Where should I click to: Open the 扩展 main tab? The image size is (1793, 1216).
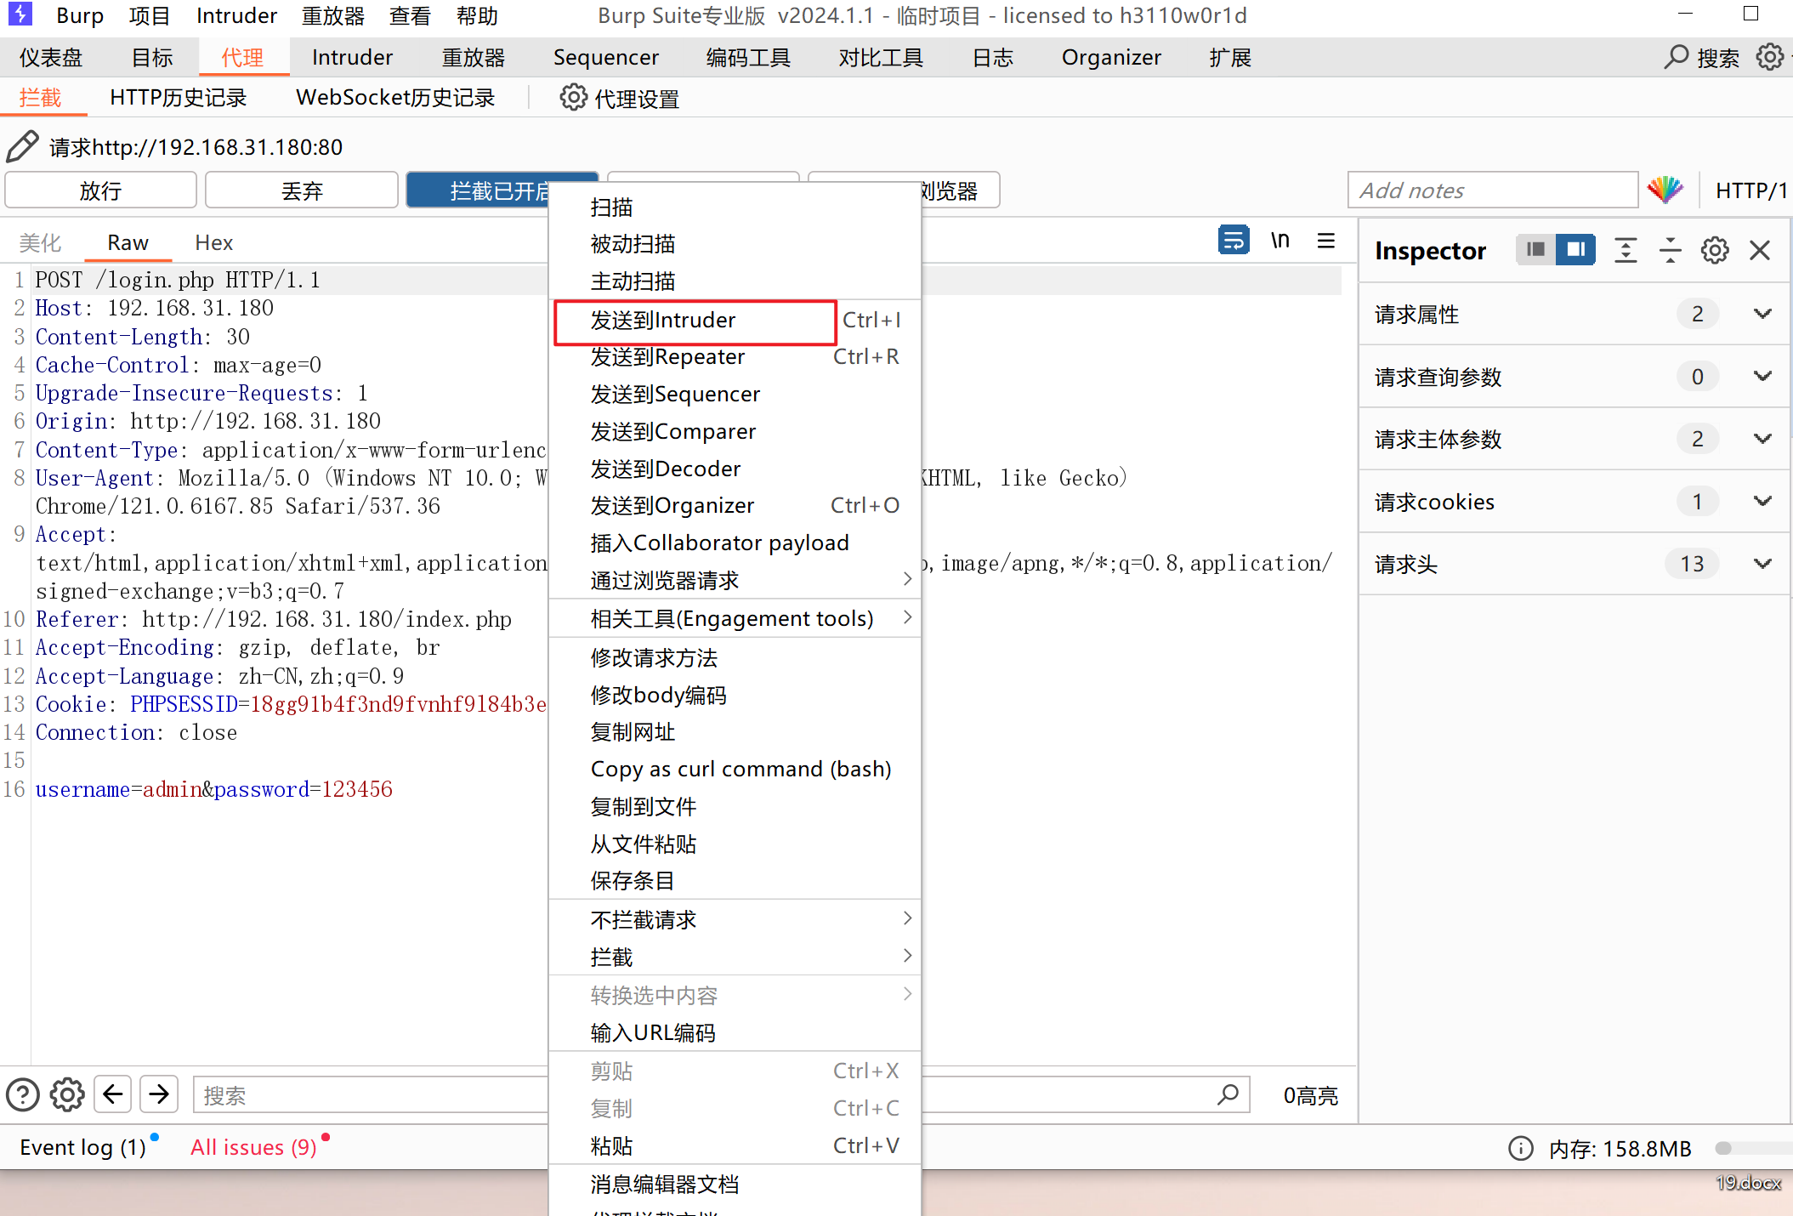(1230, 57)
